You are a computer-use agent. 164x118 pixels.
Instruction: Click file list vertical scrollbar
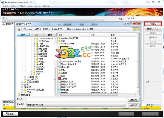tap(138, 62)
